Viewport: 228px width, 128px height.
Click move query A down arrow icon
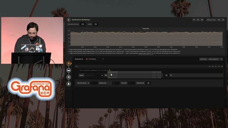click(x=209, y=66)
